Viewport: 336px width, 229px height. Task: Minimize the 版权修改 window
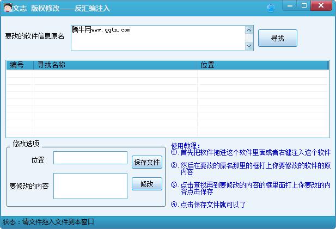(290, 5)
